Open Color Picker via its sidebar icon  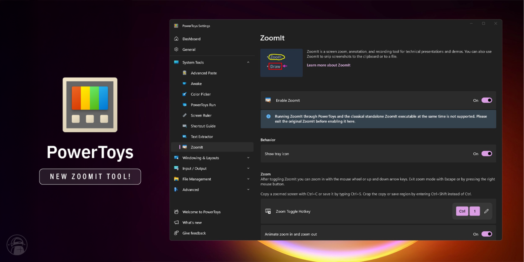pos(185,94)
